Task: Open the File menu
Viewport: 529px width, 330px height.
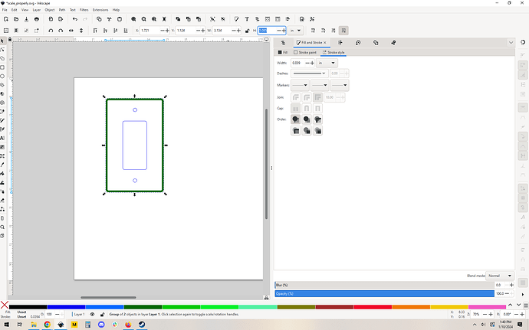Action: [5, 10]
